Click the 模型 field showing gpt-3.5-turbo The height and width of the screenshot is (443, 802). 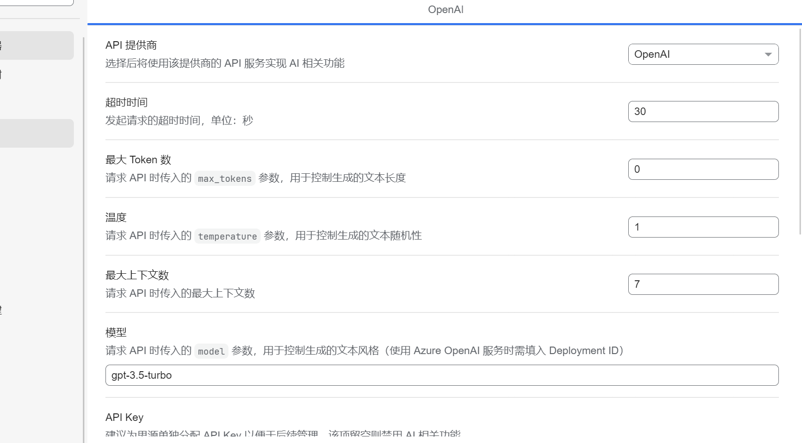click(441, 375)
